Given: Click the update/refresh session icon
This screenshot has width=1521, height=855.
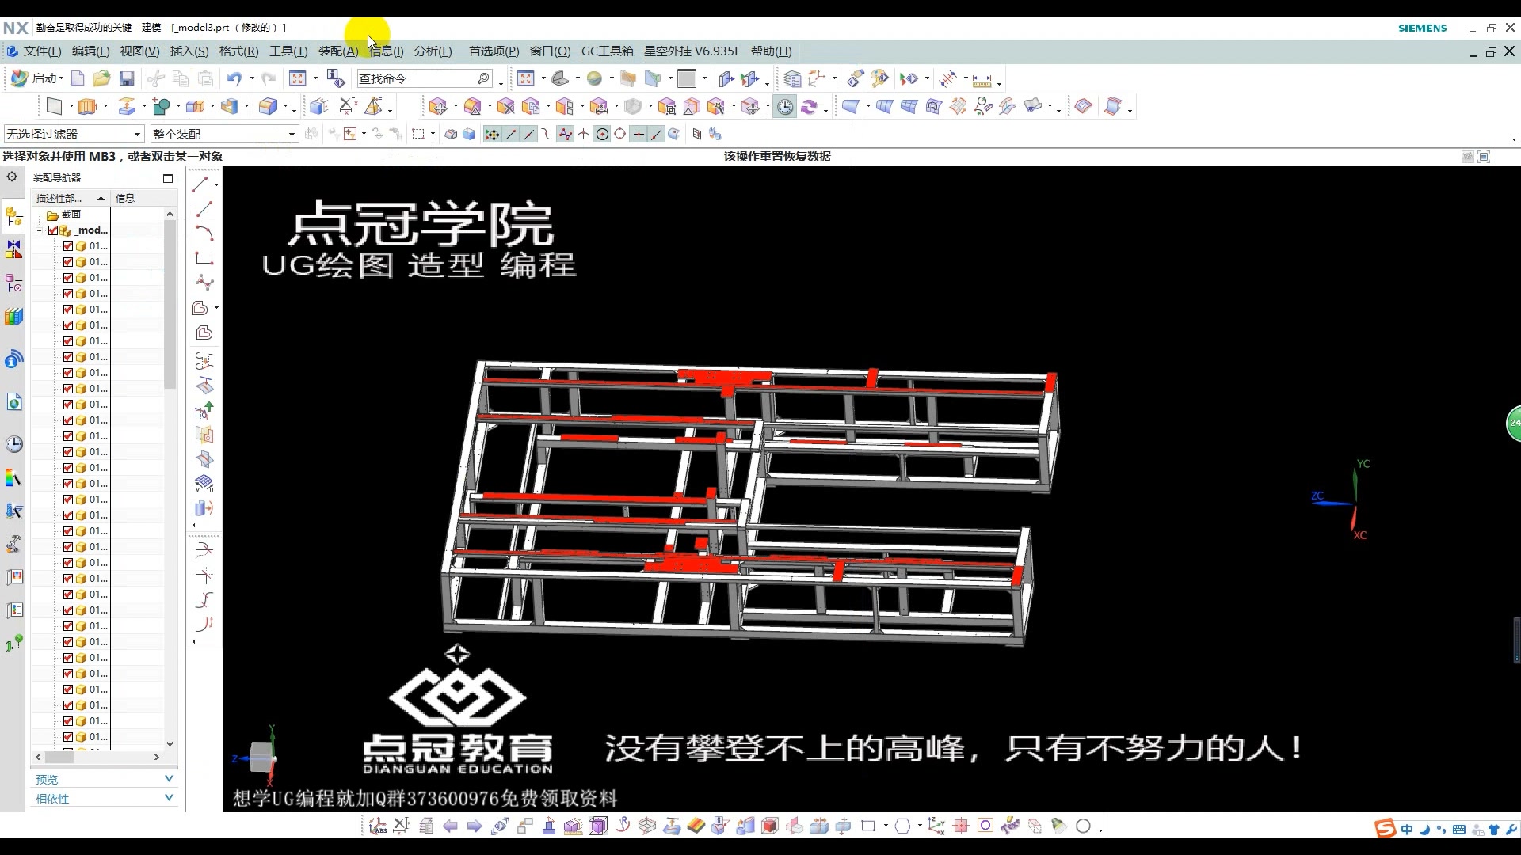Looking at the screenshot, I should coord(809,105).
